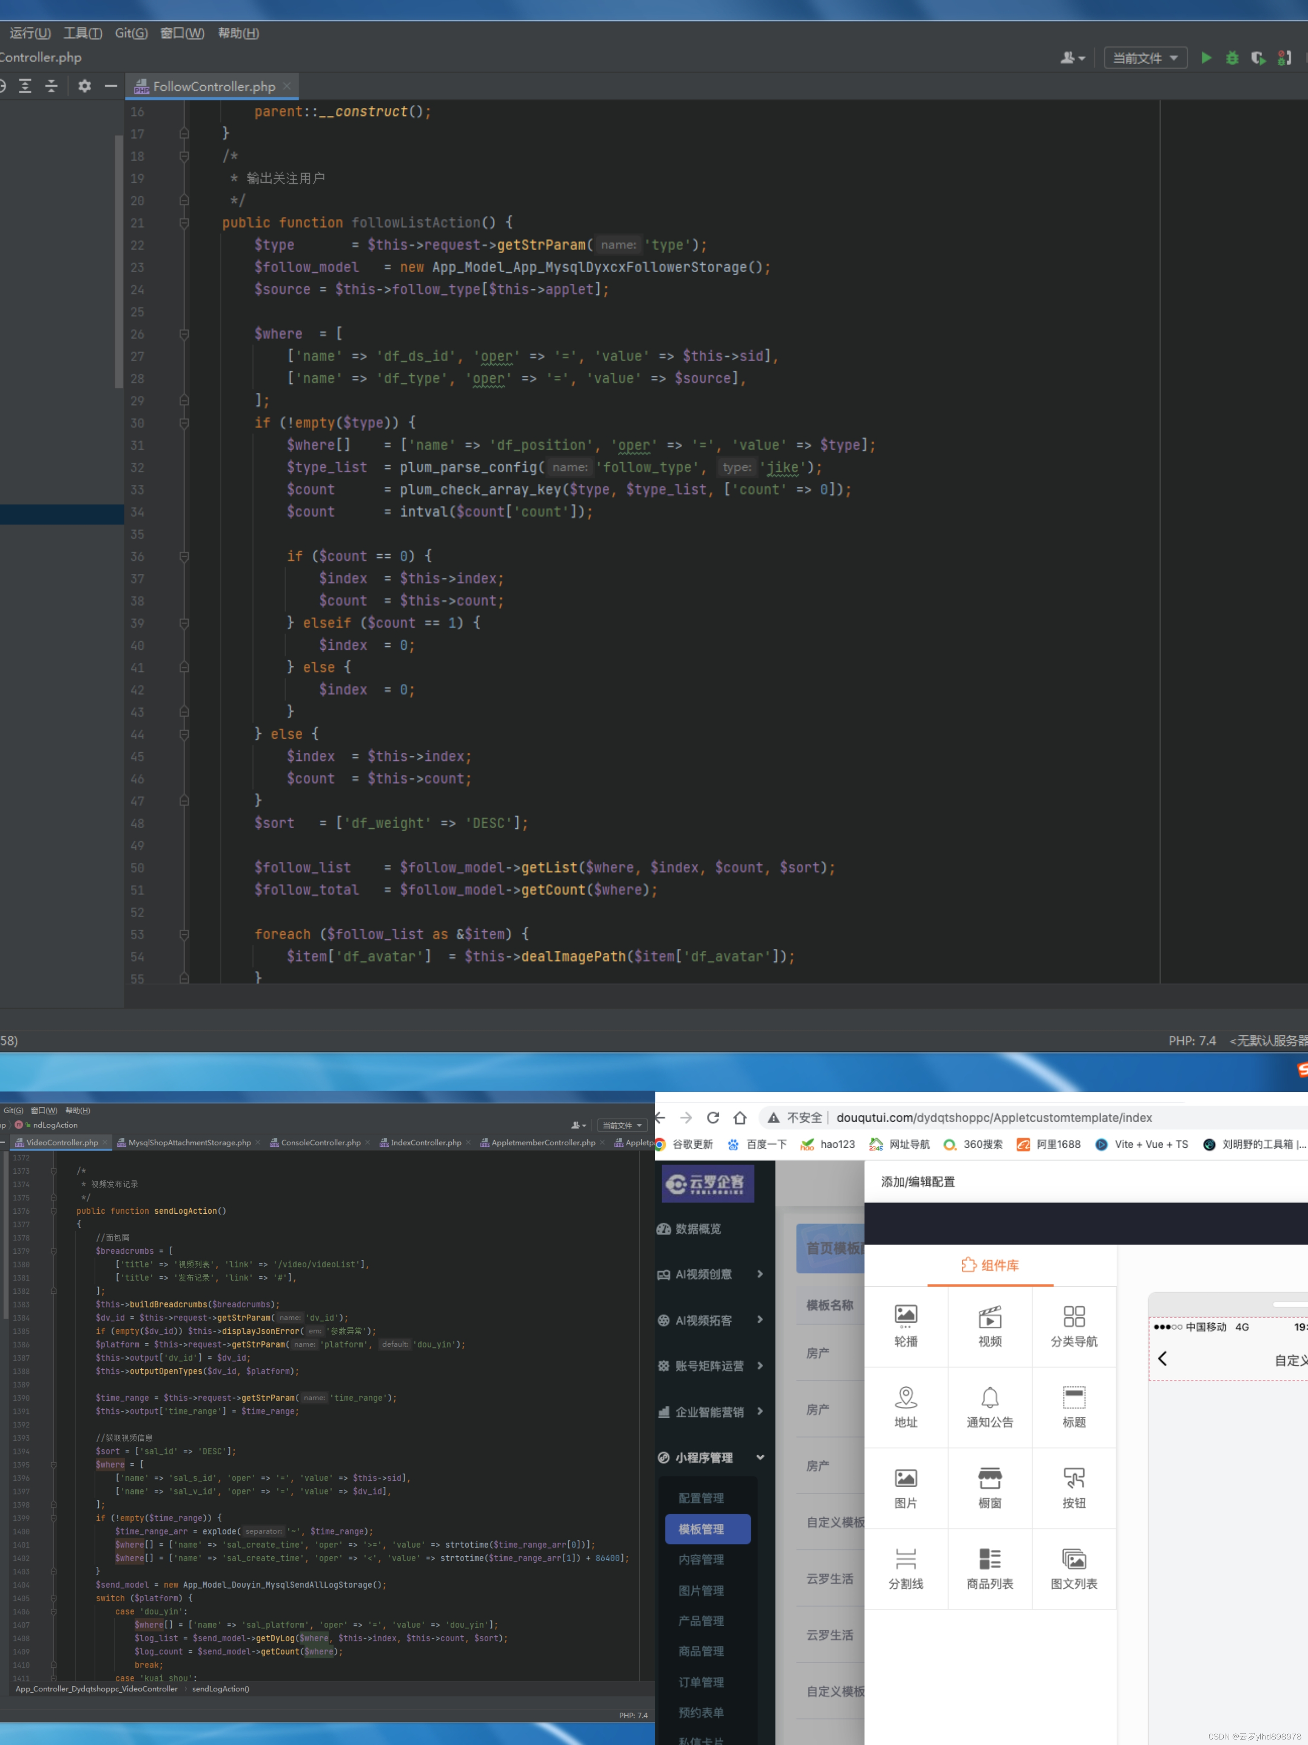
Task: Open the 当前文件 run configuration dropdown
Action: (x=1145, y=58)
